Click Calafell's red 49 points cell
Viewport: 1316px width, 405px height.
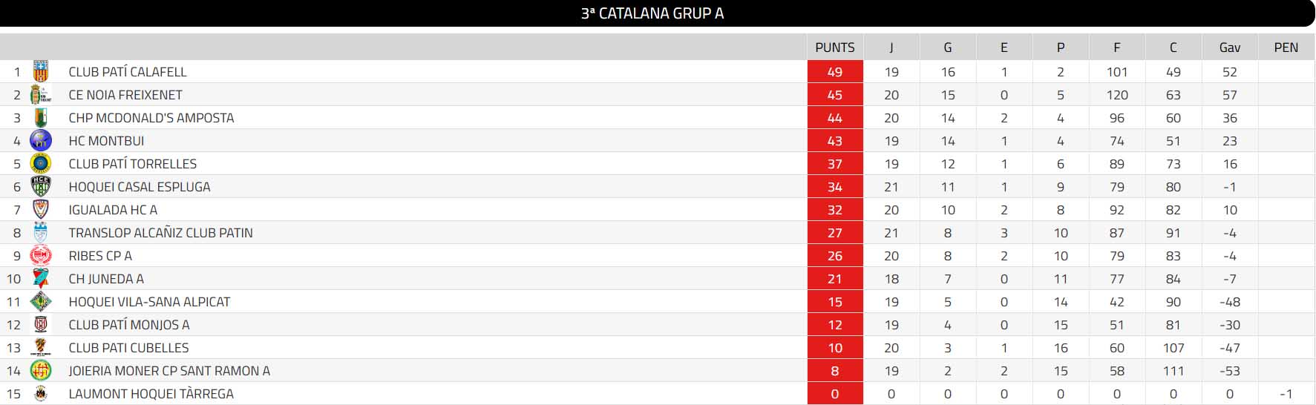[x=835, y=72]
